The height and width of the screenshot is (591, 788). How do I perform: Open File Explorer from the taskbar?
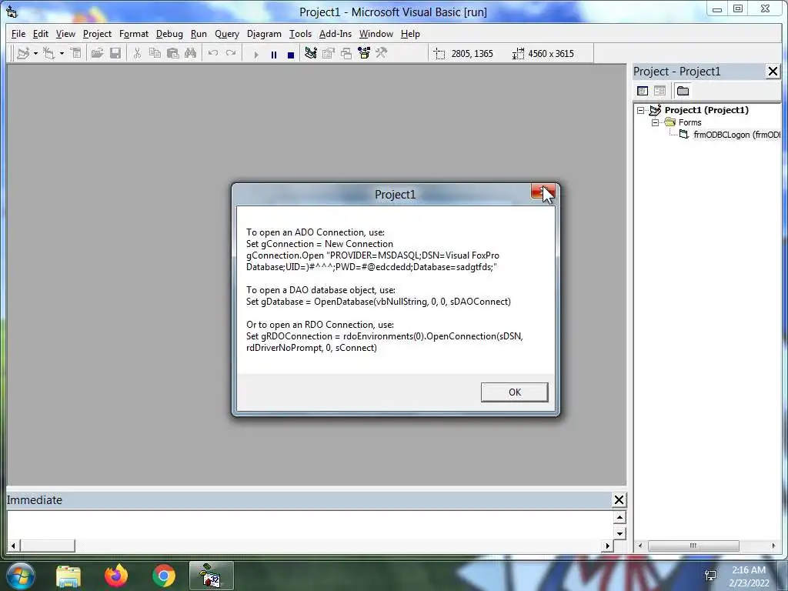coord(68,576)
